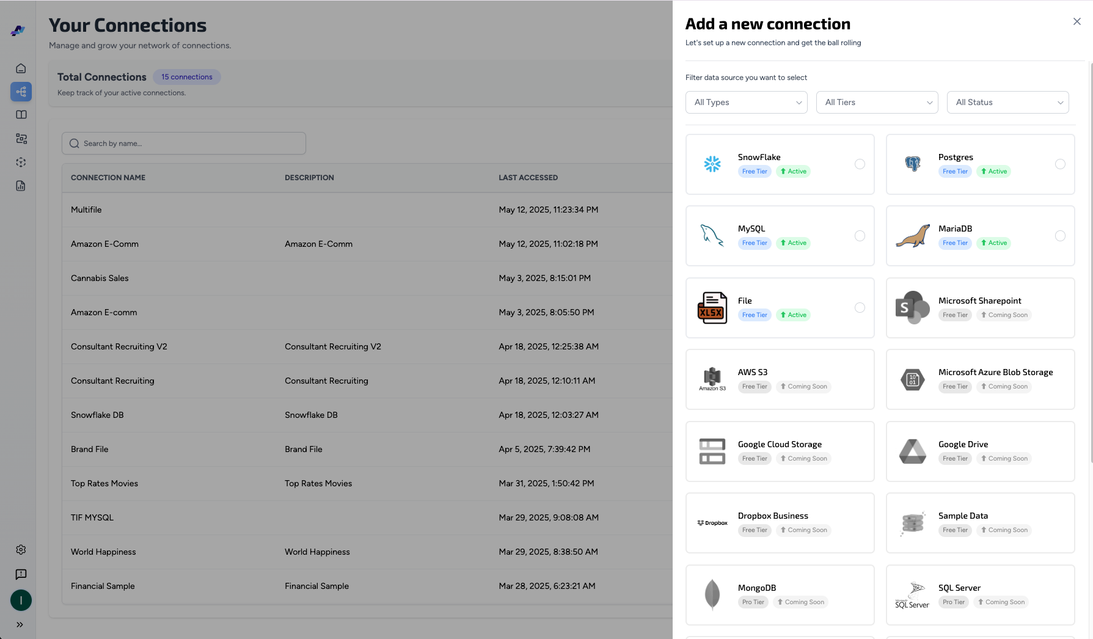Select the Postgres radio button
This screenshot has height=639, width=1093.
click(x=1060, y=164)
